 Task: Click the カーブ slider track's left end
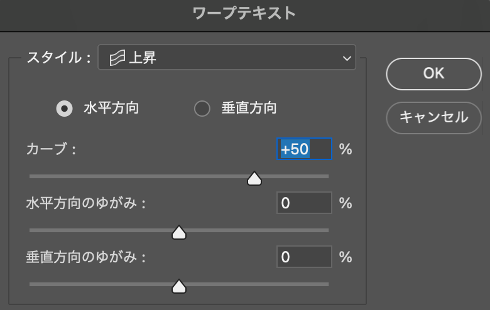click(x=33, y=176)
